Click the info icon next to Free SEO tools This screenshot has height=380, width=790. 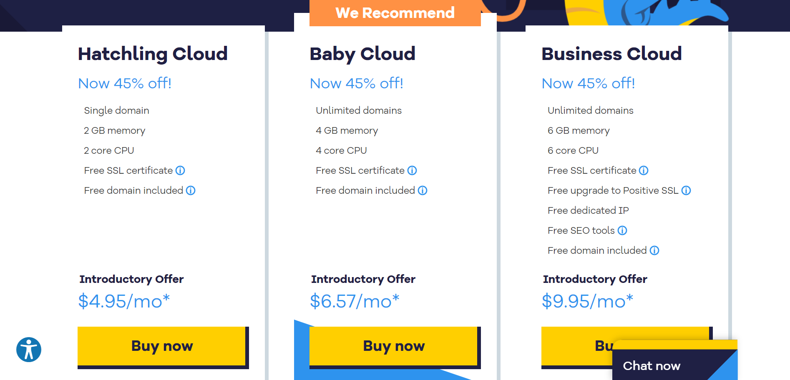(622, 230)
